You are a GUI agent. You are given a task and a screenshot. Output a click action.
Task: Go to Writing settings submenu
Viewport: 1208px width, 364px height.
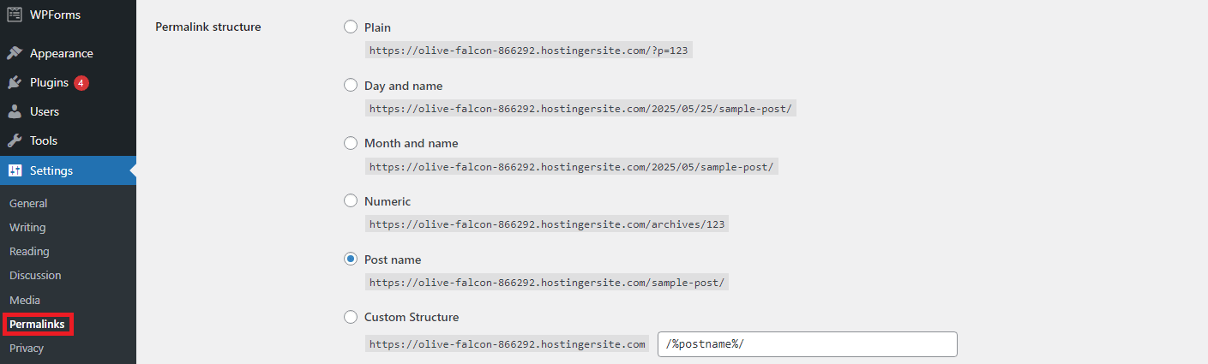(27, 228)
